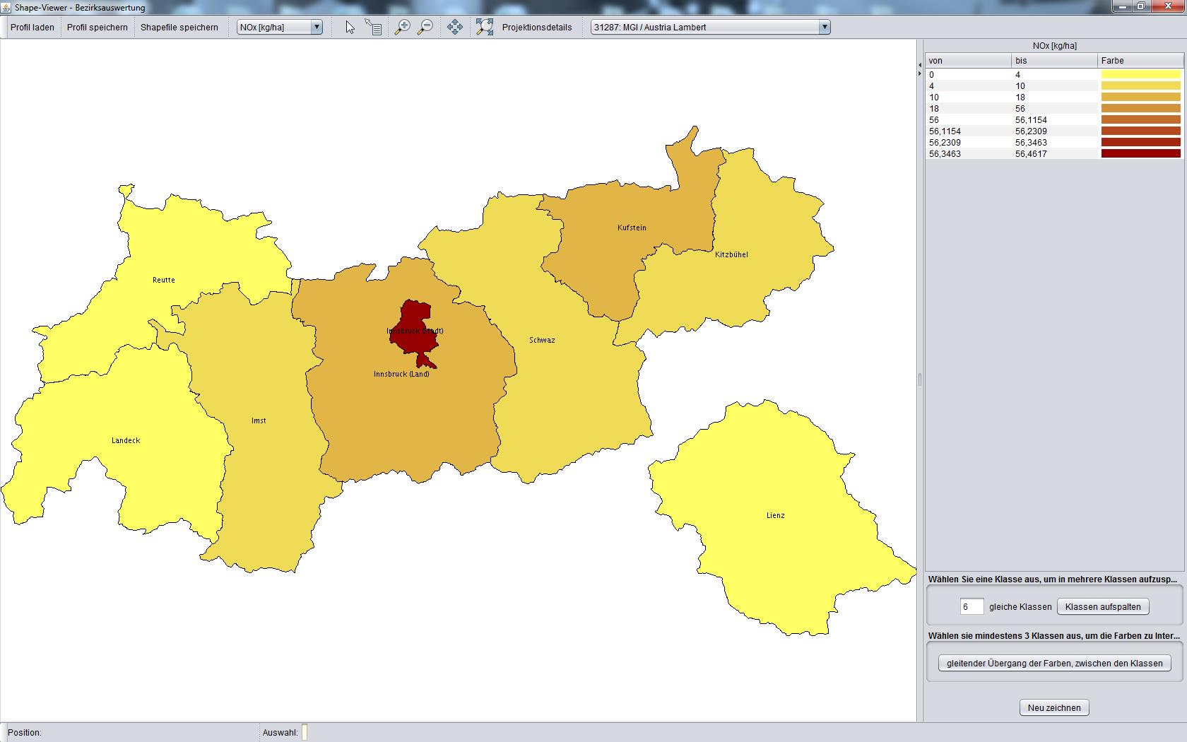Click the gleiche Klassen number field
The height and width of the screenshot is (742, 1187).
(972, 606)
